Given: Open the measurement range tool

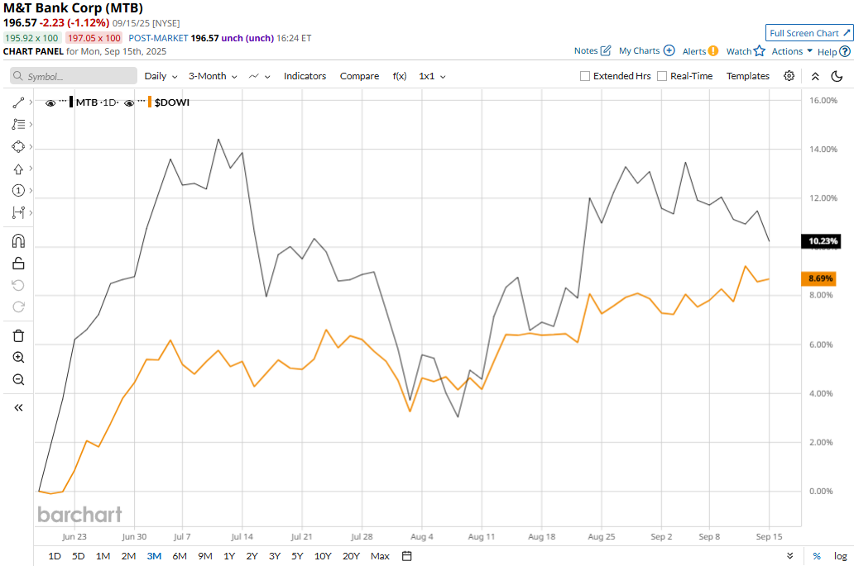Looking at the screenshot, I should point(18,212).
